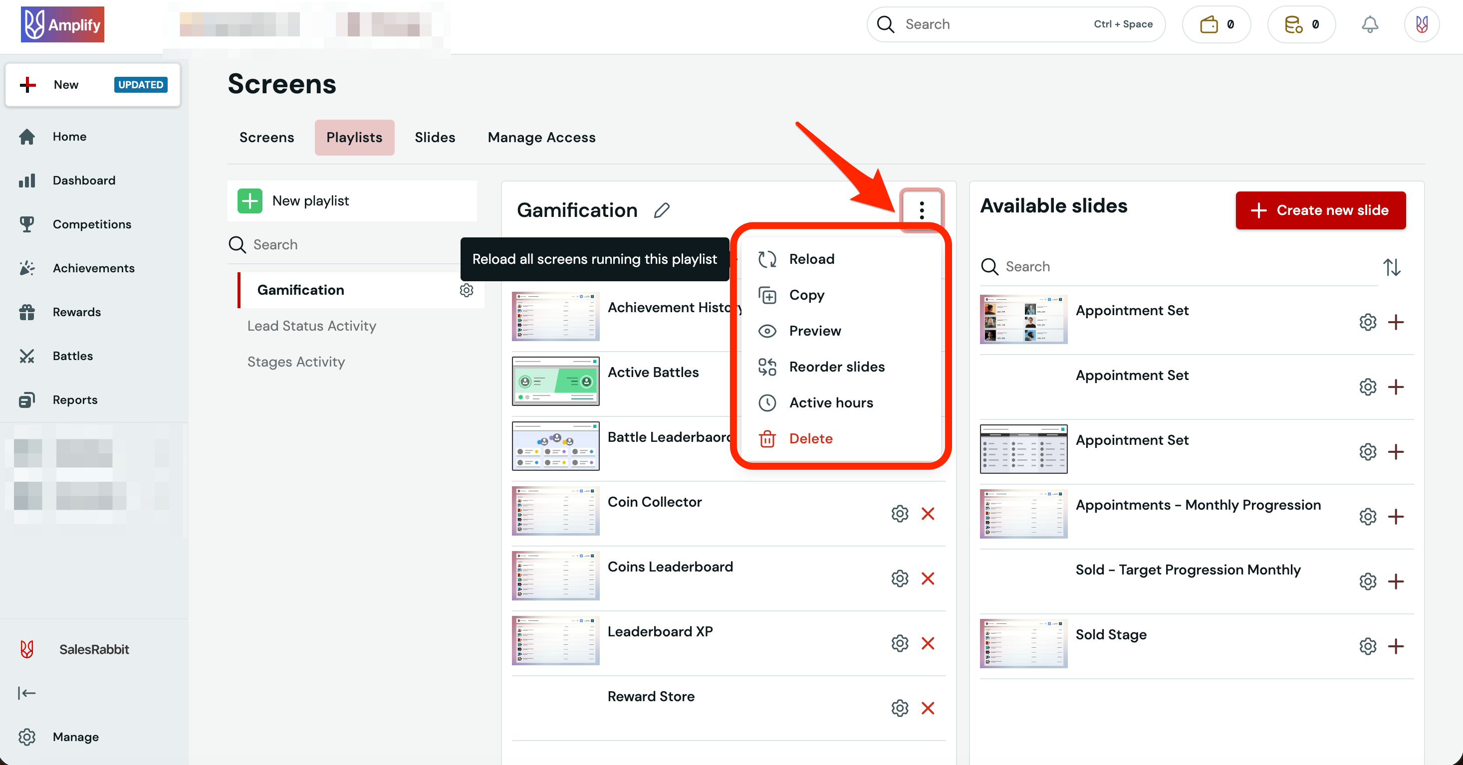
Task: Open the notifications bell
Action: click(x=1369, y=24)
